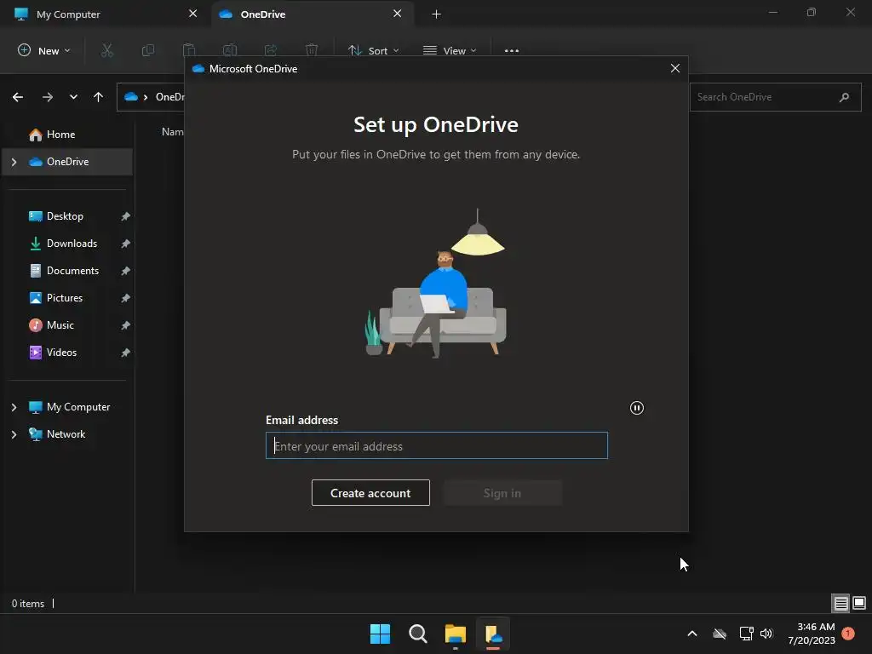
Task: Close the Microsoft OneDrive dialog
Action: 675,68
